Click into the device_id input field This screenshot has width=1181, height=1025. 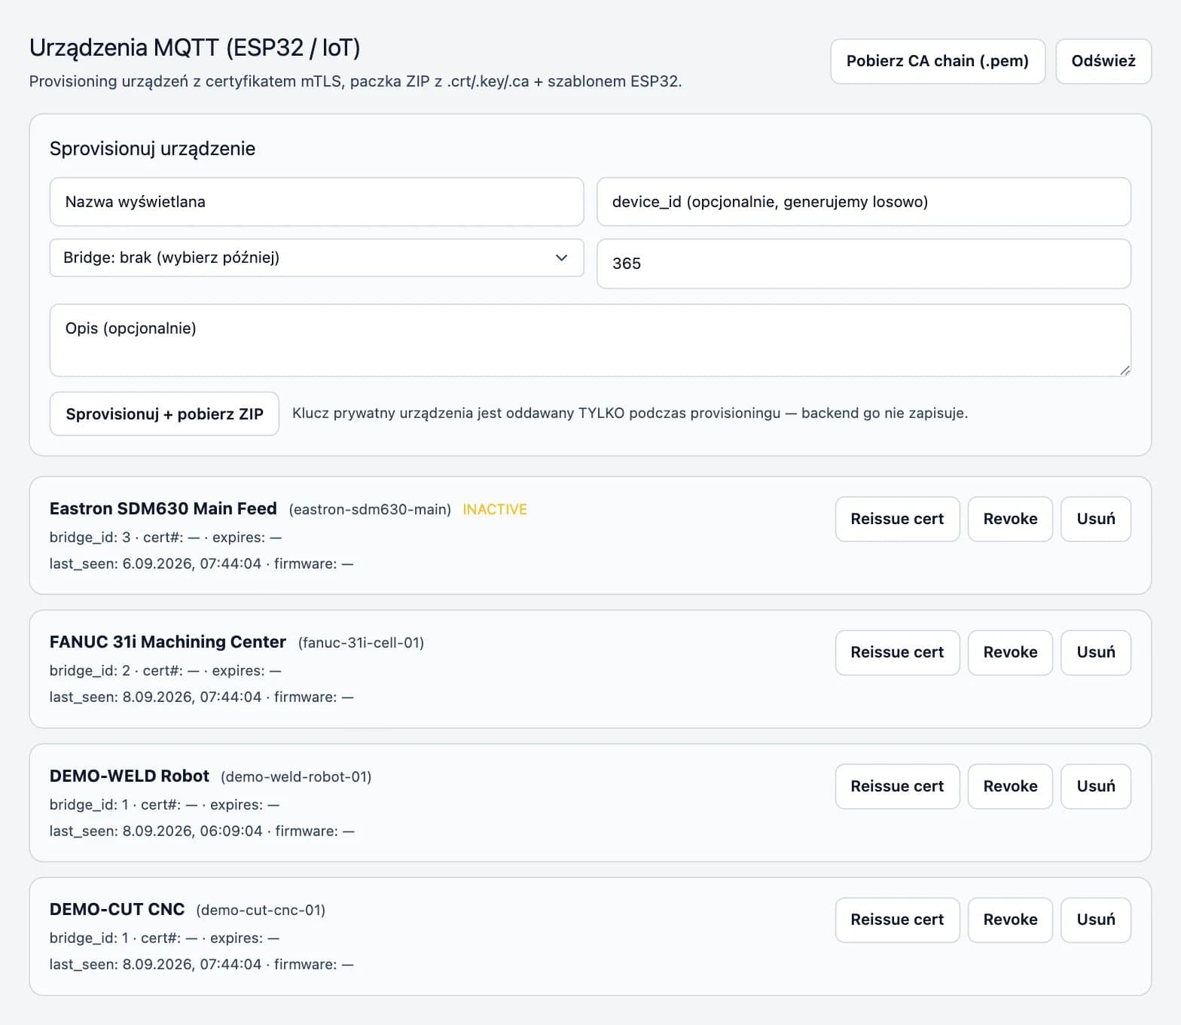click(864, 202)
